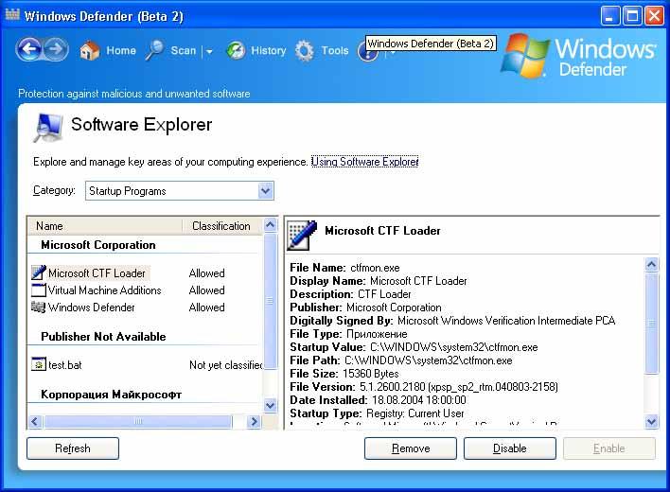The height and width of the screenshot is (492, 670).
Task: Click the test.bat file icon
Action: (39, 364)
